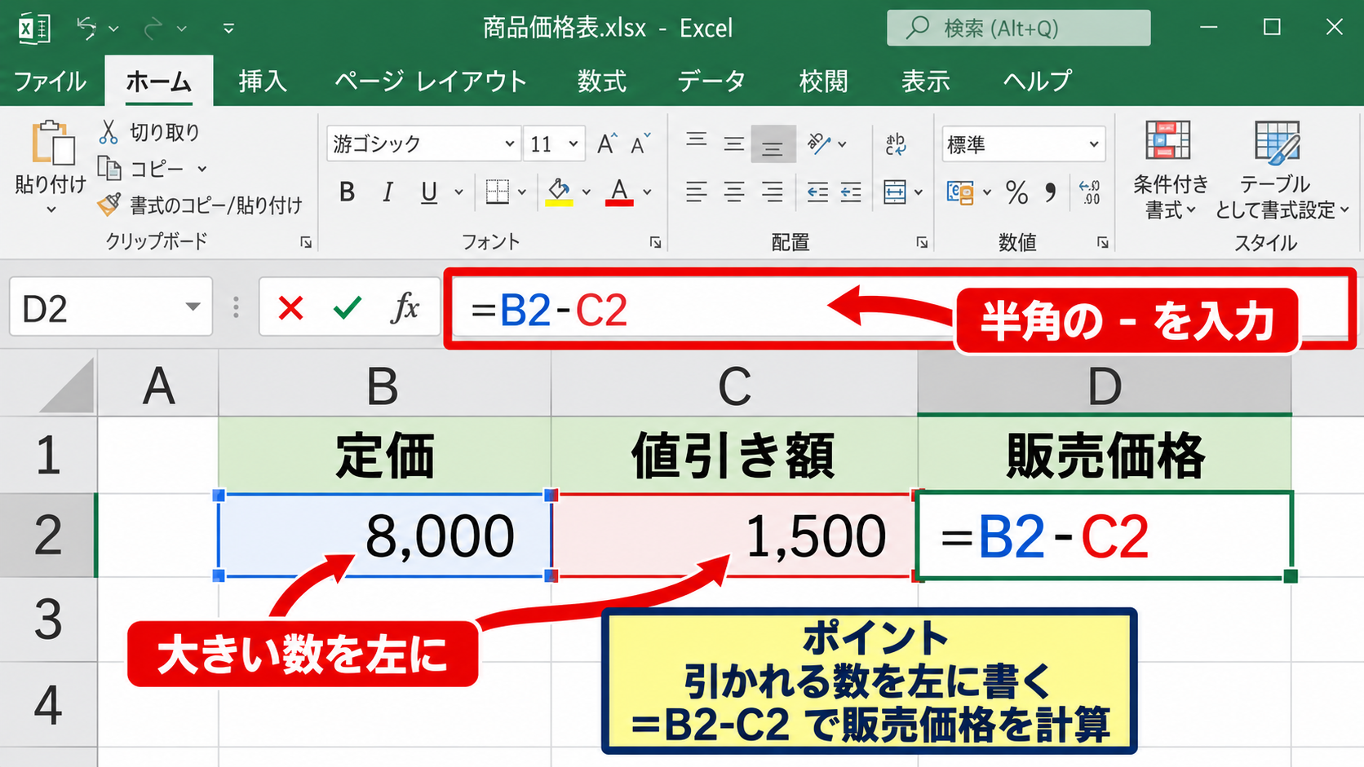Image resolution: width=1364 pixels, height=767 pixels.
Task: Click the Undo arrow in title bar
Action: pyautogui.click(x=86, y=28)
